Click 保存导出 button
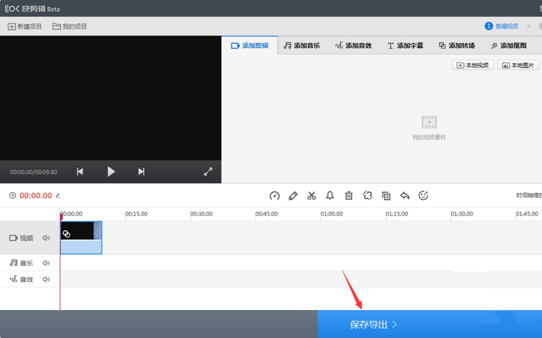 coord(374,325)
